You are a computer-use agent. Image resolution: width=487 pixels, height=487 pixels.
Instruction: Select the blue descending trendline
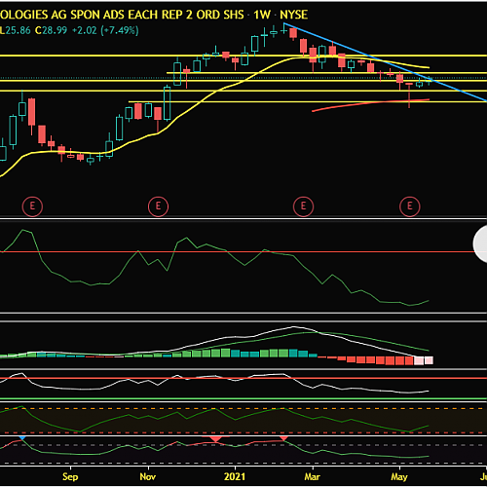(387, 62)
